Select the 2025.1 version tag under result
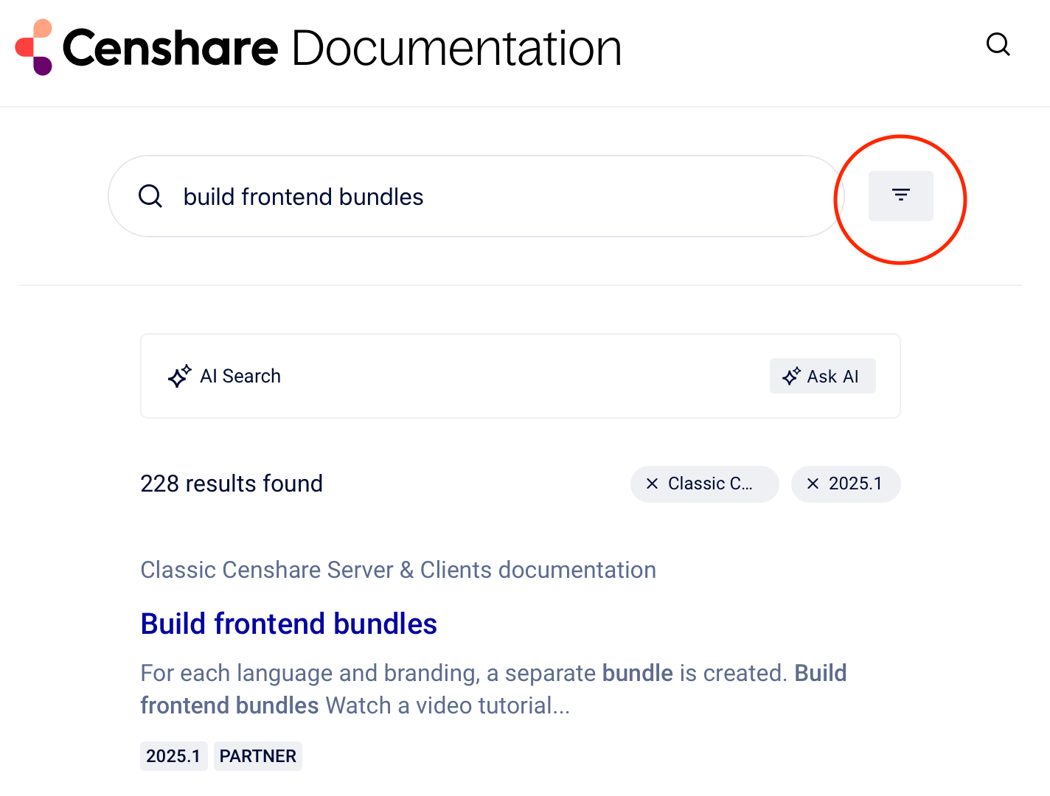The image size is (1050, 796). tap(173, 756)
